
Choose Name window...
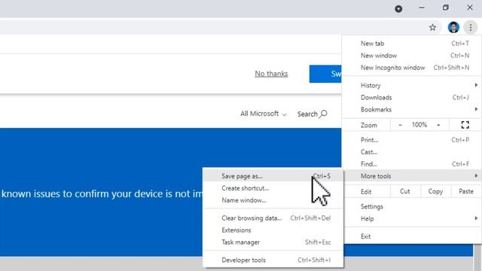[x=273, y=200]
